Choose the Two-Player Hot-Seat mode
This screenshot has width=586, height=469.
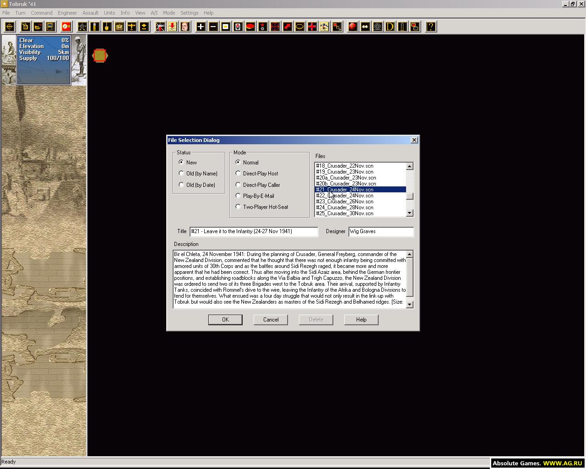(x=238, y=207)
